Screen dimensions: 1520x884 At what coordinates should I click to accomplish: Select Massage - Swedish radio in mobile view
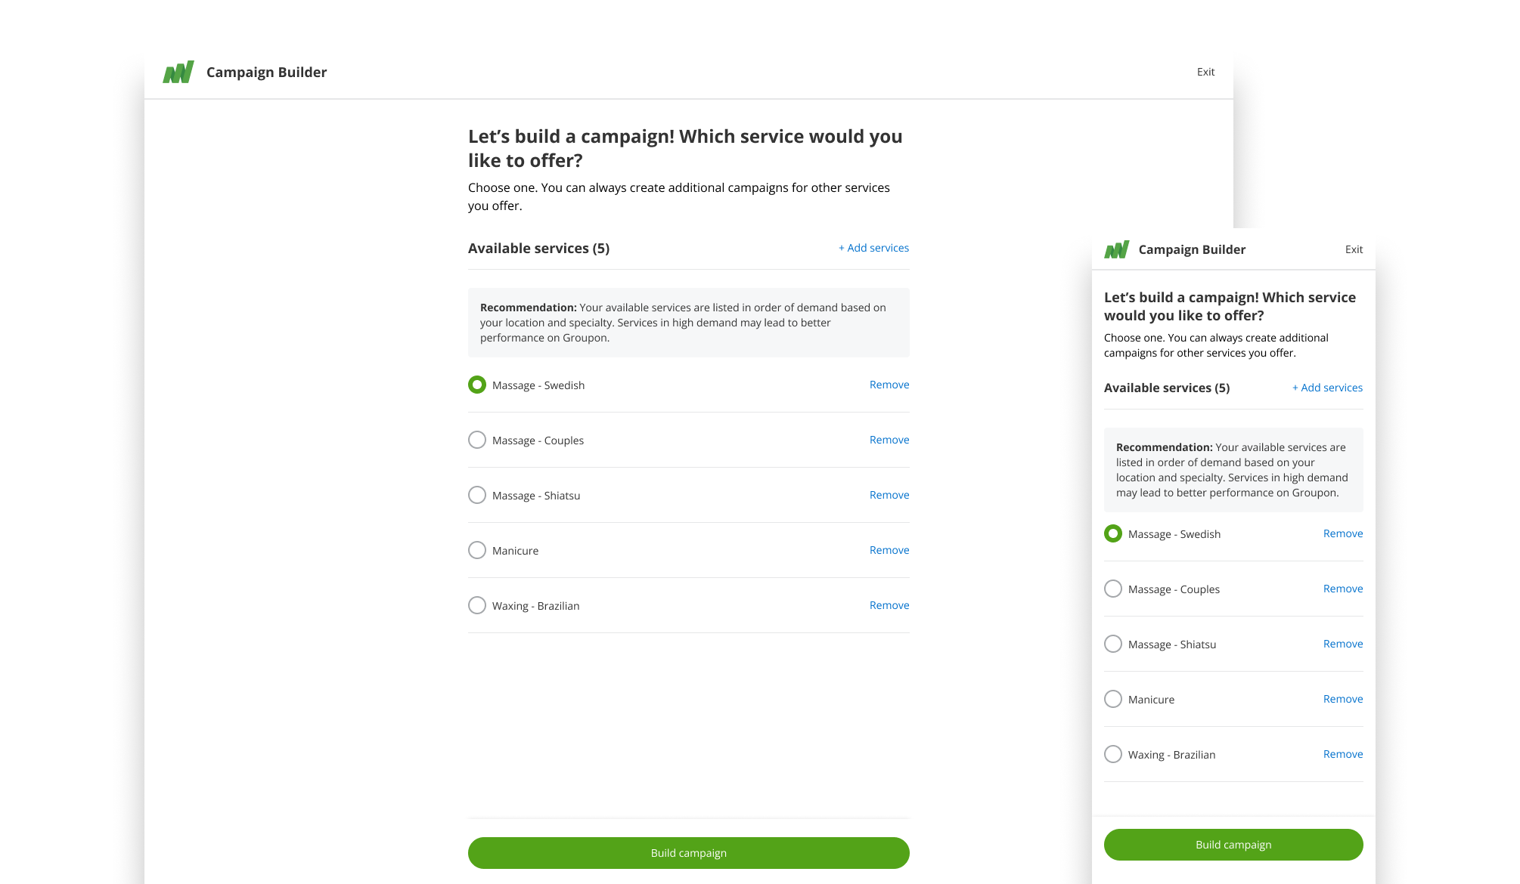[x=1113, y=533]
